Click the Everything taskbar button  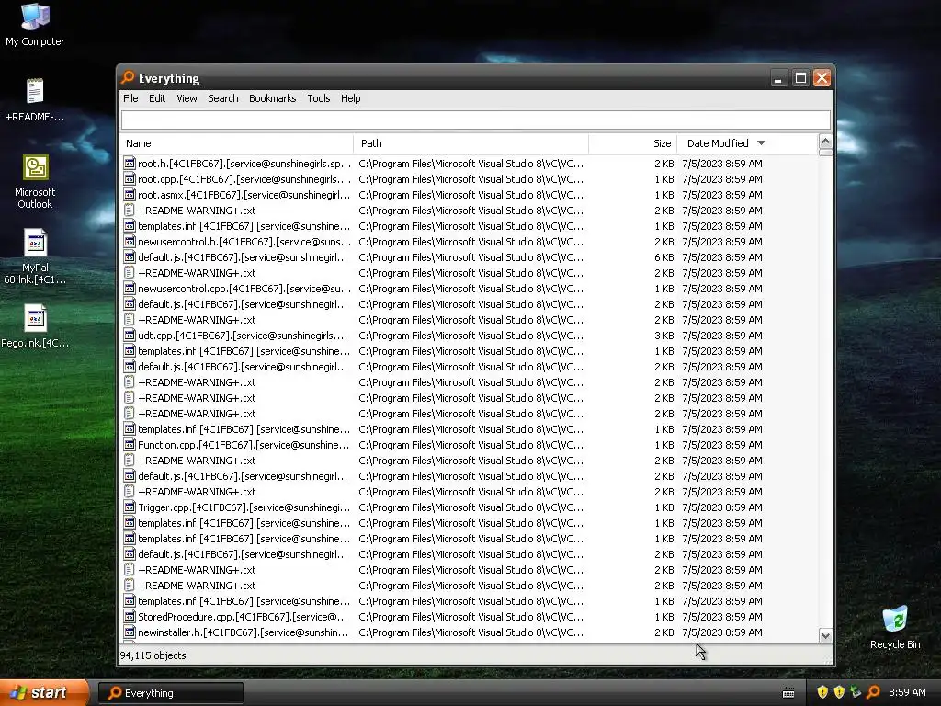pos(170,693)
